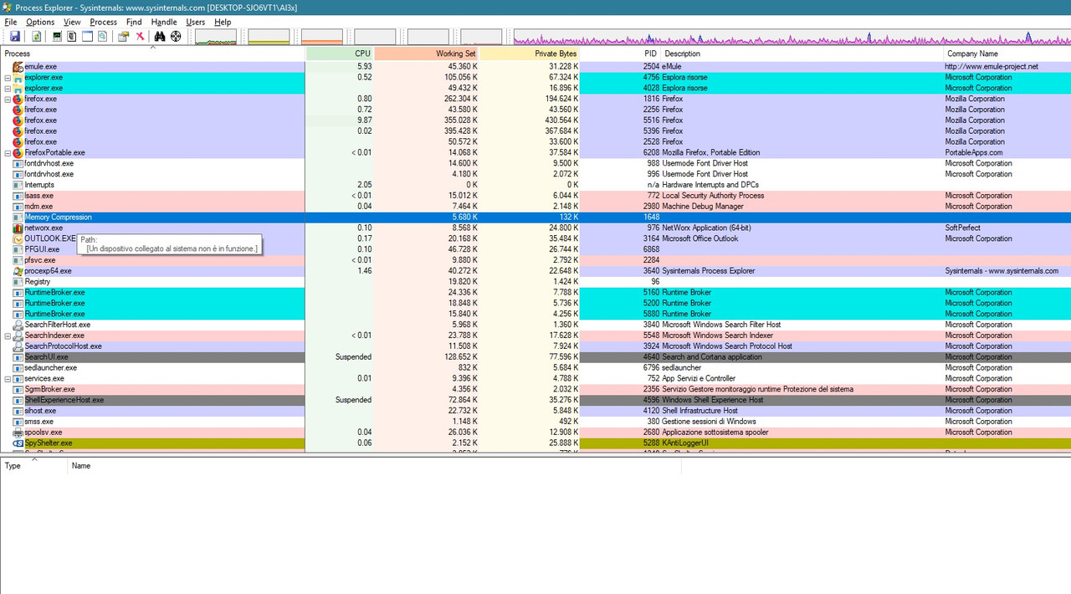Toggle Show Lower Pane toolbar icon
This screenshot has height=594, width=1071.
tap(87, 37)
